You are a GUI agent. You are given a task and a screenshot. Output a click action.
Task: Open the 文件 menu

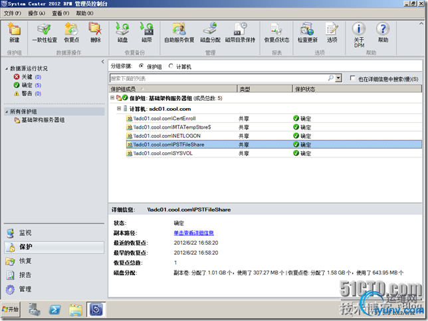12,13
